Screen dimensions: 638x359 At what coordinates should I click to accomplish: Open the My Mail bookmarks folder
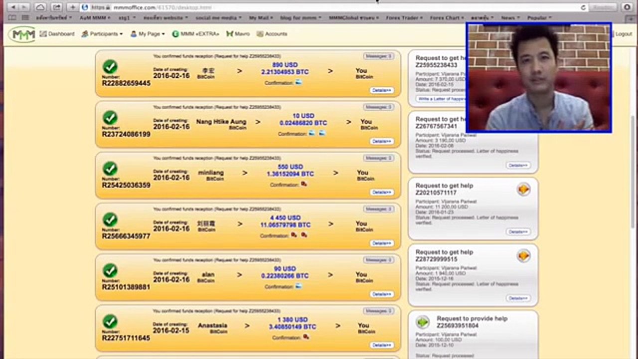(261, 18)
